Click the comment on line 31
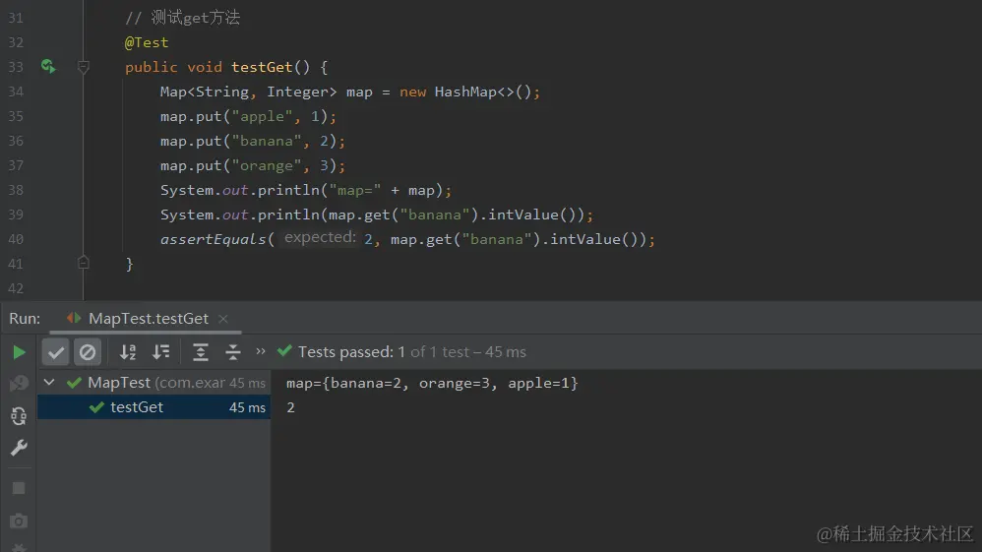This screenshot has height=552, width=982. pyautogui.click(x=182, y=18)
